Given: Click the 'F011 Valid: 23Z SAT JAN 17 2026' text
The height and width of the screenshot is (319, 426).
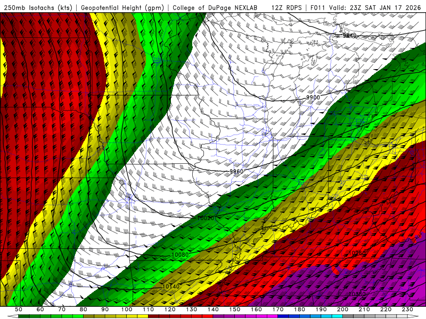Looking at the screenshot, I should point(365,7).
